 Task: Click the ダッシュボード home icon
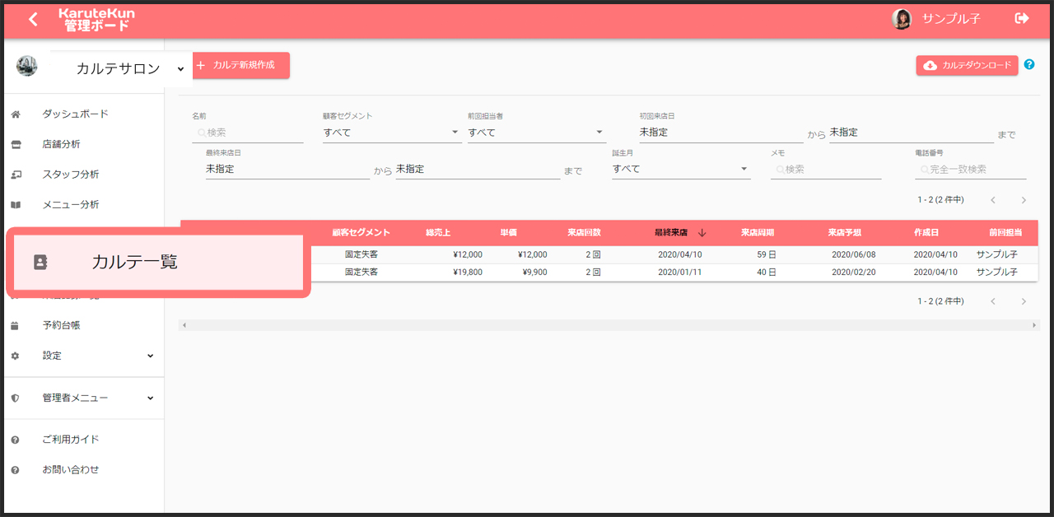click(15, 114)
